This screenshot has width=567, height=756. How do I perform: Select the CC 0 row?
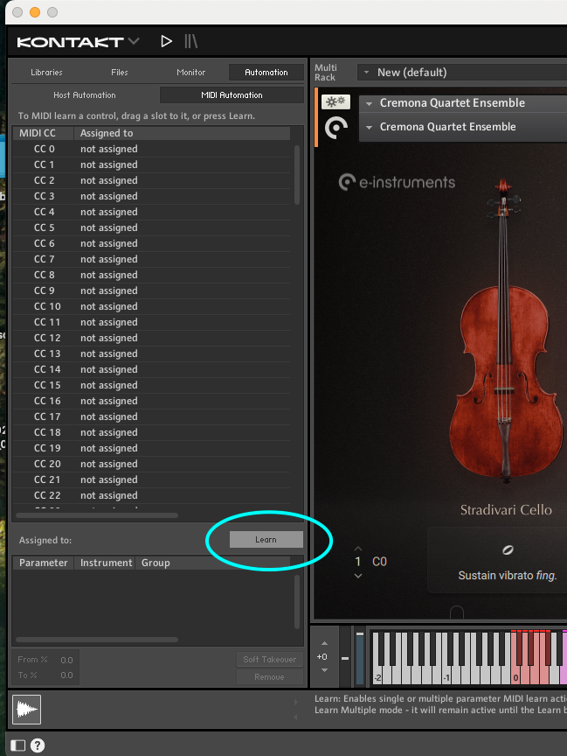pyautogui.click(x=151, y=149)
